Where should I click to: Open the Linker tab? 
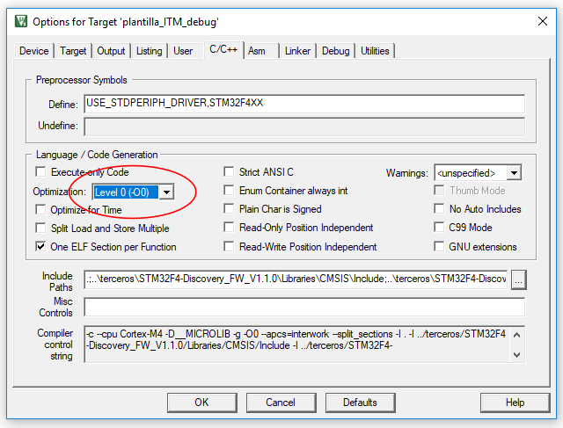click(x=297, y=51)
